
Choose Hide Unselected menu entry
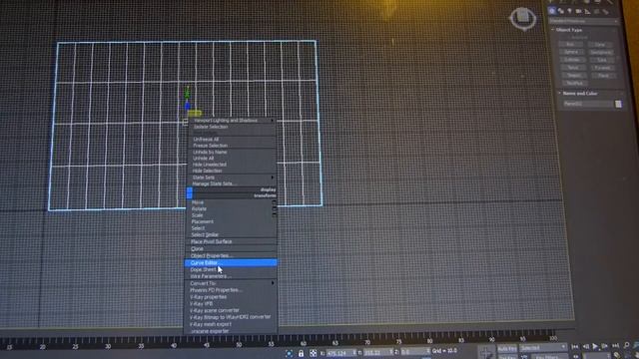233,165
